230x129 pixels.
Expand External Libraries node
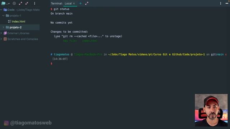click(x=1, y=33)
